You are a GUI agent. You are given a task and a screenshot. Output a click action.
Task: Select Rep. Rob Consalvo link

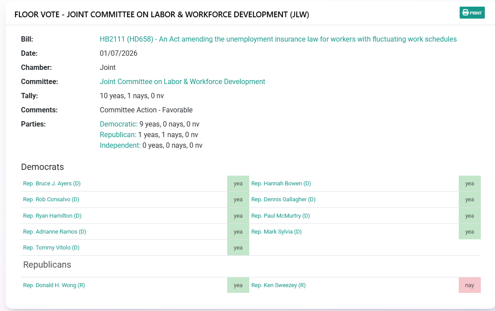(51, 200)
